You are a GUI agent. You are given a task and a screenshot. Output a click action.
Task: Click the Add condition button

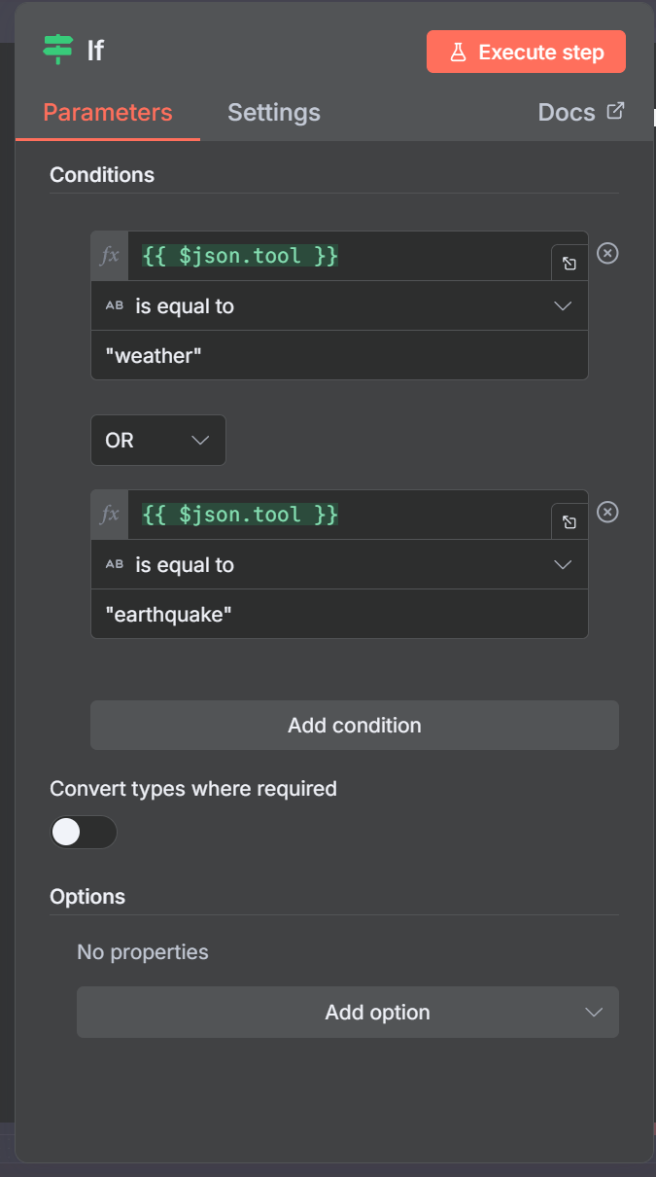(355, 726)
